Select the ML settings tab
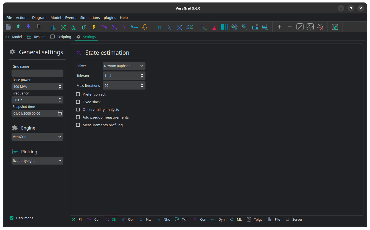This screenshot has height=230, width=370. click(236, 219)
